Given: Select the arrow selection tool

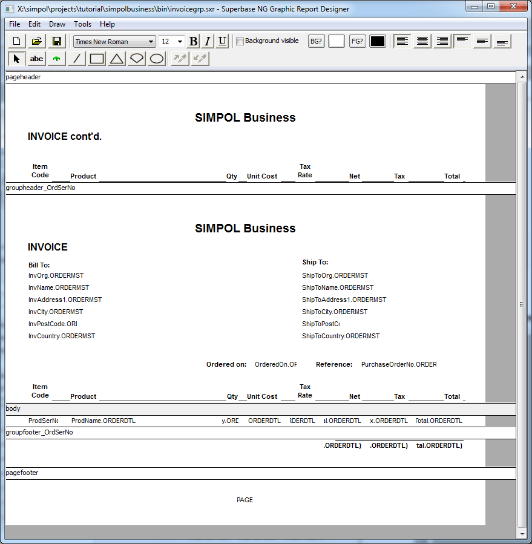Looking at the screenshot, I should point(16,58).
